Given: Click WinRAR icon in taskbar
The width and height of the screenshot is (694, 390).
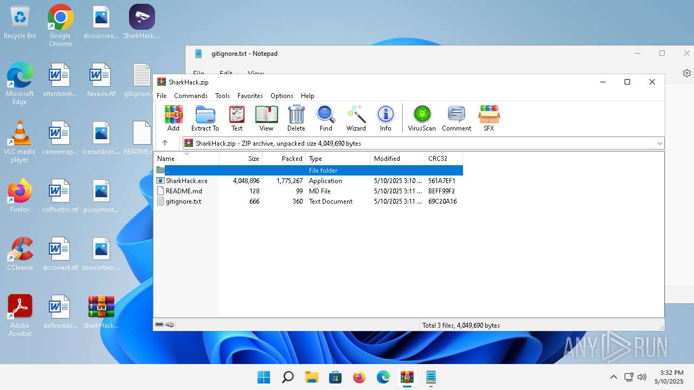Looking at the screenshot, I should coord(407,377).
